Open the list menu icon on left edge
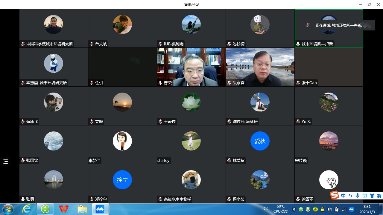 pyautogui.click(x=5, y=162)
